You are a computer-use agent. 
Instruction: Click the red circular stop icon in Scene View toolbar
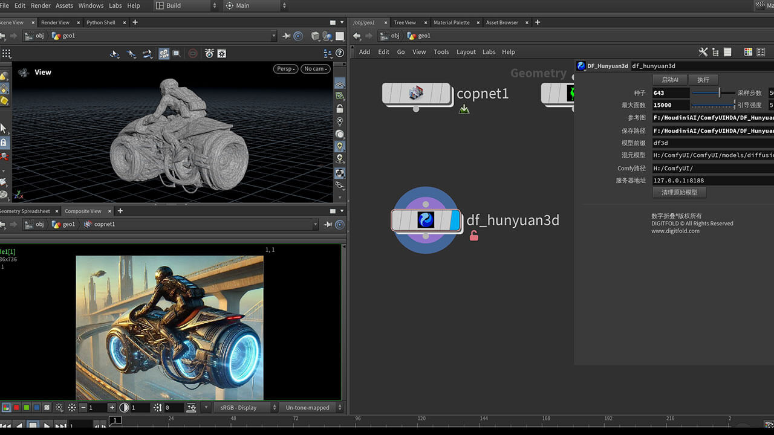[x=193, y=54]
